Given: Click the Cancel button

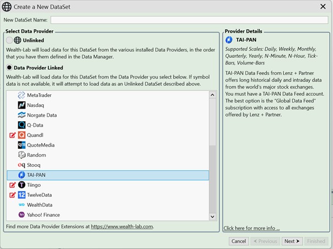Looking at the screenshot, I should tap(238, 241).
